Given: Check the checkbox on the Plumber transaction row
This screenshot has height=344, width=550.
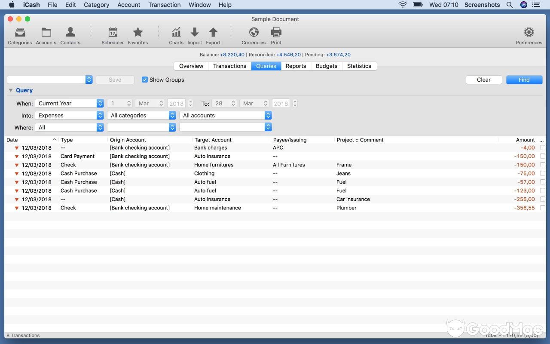Looking at the screenshot, I should tap(543, 208).
